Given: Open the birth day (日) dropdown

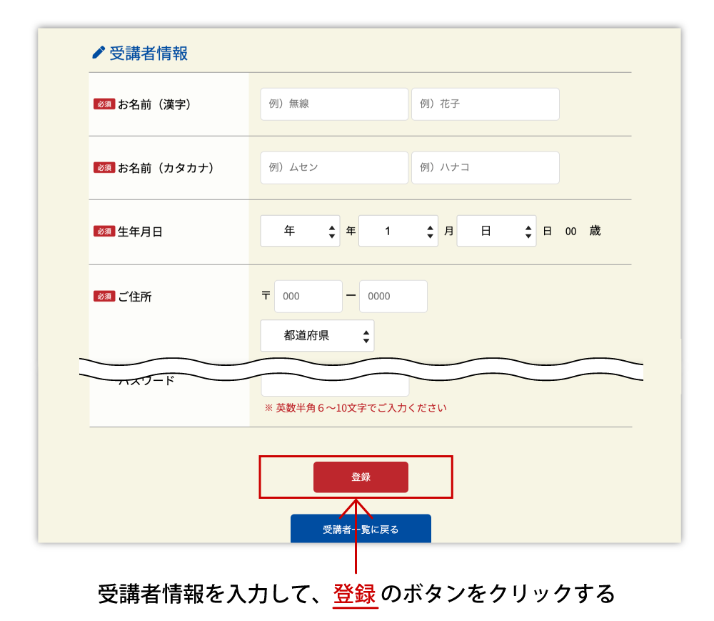Looking at the screenshot, I should 496,231.
